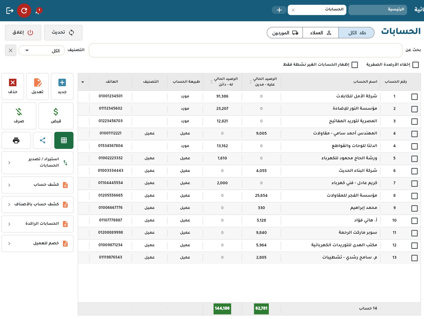Toggle إظهار الحسابات الغير نشطة فقط checkbox

click(355, 65)
